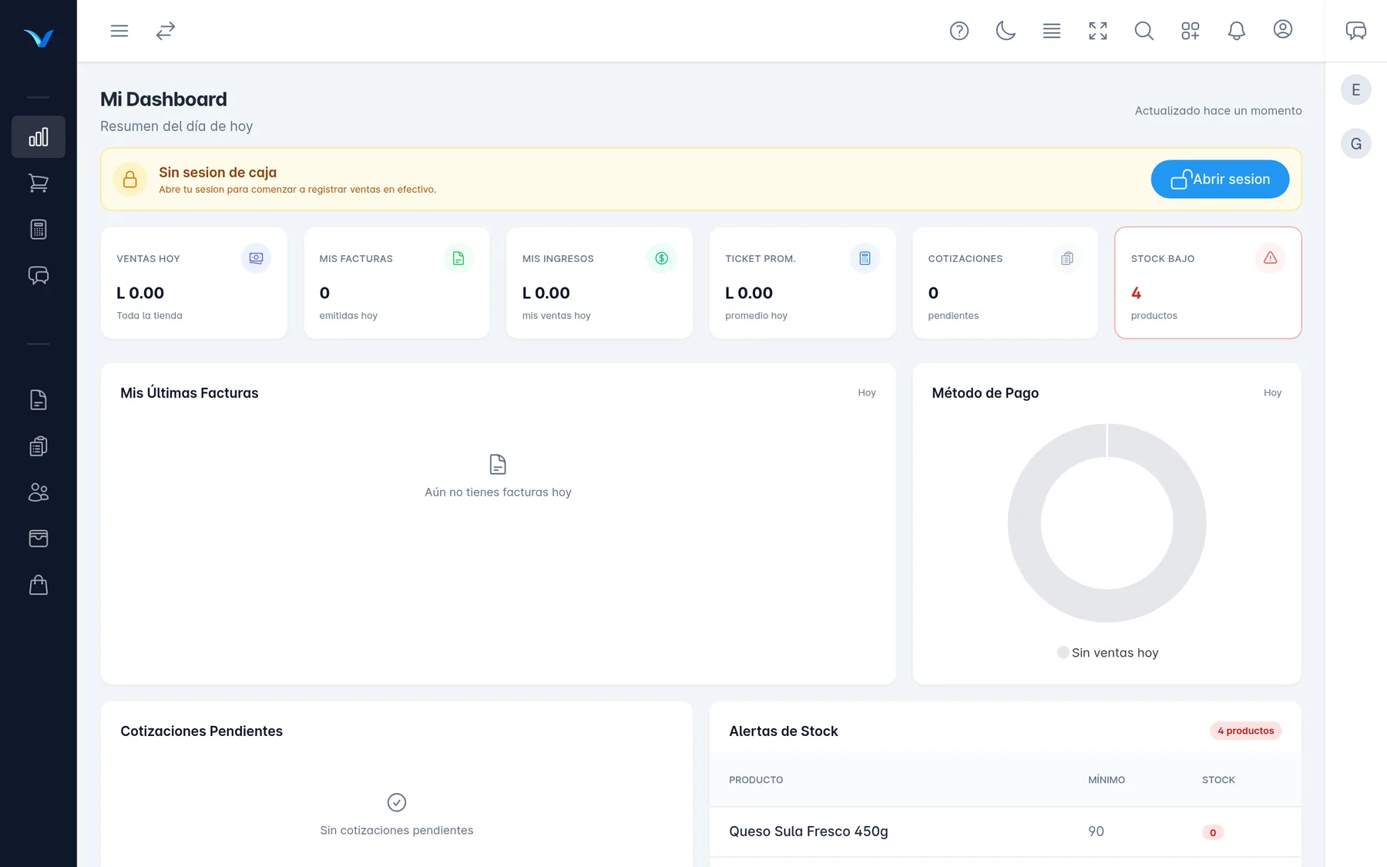Select the Queso Sula Fresco 450g row
The height and width of the screenshot is (867, 1387).
[x=1006, y=832]
